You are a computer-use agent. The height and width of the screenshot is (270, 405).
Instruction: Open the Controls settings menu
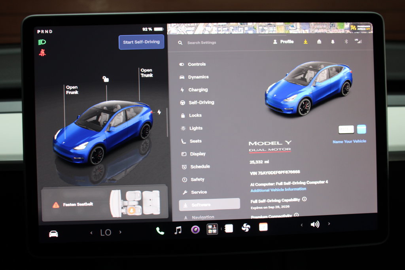tap(193, 64)
